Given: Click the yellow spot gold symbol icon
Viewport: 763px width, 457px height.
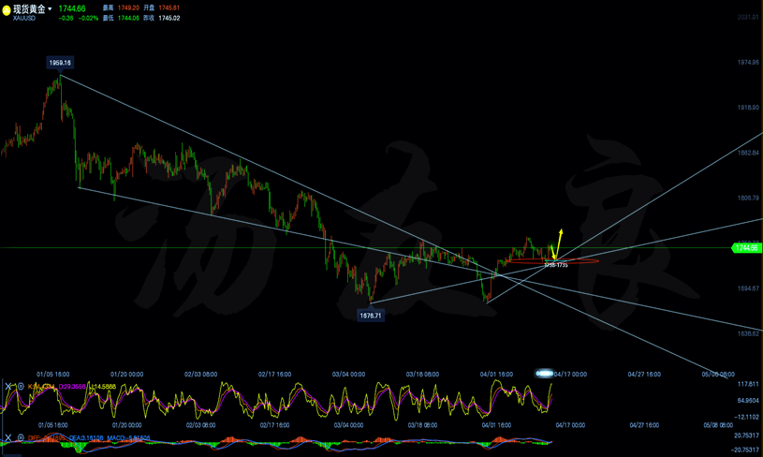Looking at the screenshot, I should 6,10.
